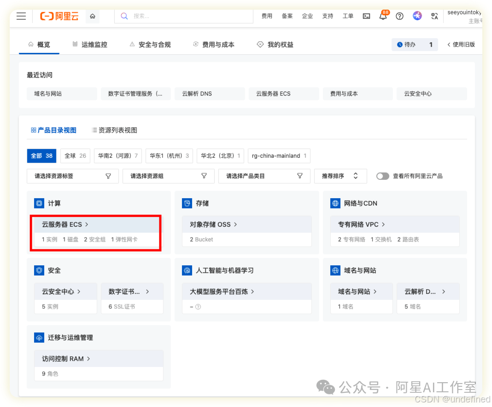This screenshot has width=492, height=407.
Task: Click the 迁移与运维管理 category icon
Action: [x=39, y=338]
